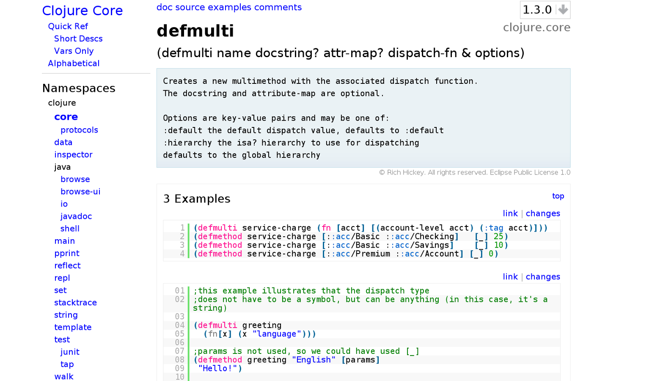Select the core namespace
Viewport: 663px width, 381px height.
click(x=66, y=117)
